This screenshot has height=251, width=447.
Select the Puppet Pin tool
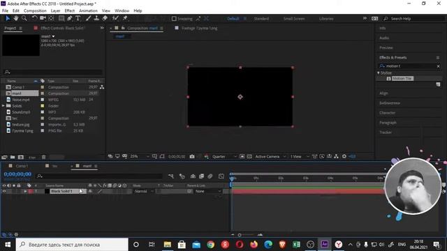tap(125, 19)
